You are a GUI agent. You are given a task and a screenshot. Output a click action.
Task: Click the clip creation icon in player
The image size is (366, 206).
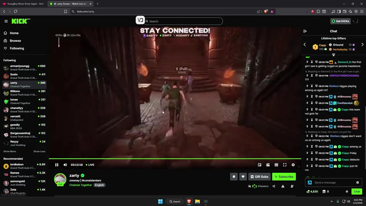tap(268, 165)
